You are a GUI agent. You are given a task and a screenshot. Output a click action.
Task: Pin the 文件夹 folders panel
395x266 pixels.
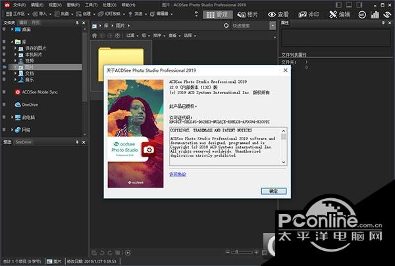click(x=77, y=23)
